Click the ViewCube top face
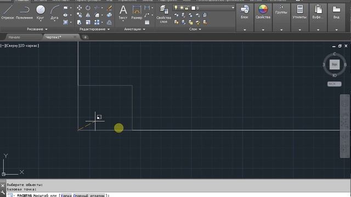The height and width of the screenshot is (197, 351). pos(335,65)
